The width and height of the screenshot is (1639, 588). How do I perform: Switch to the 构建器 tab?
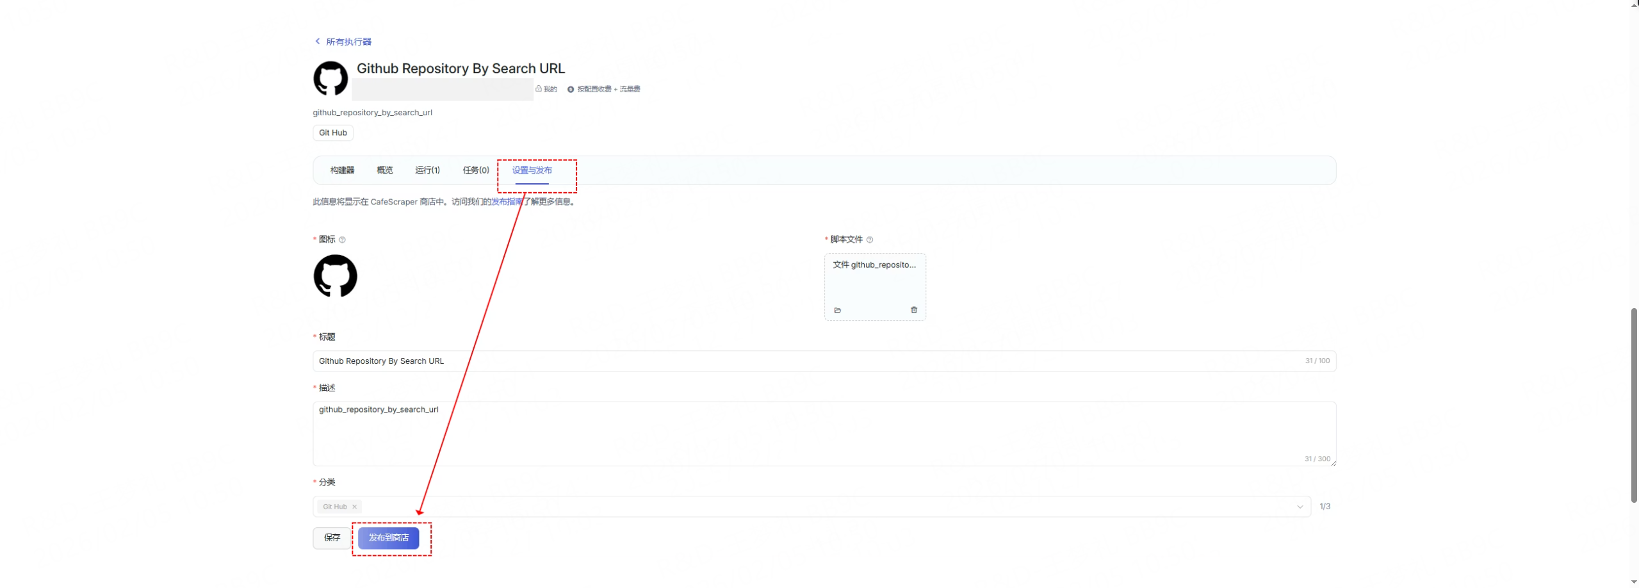342,170
